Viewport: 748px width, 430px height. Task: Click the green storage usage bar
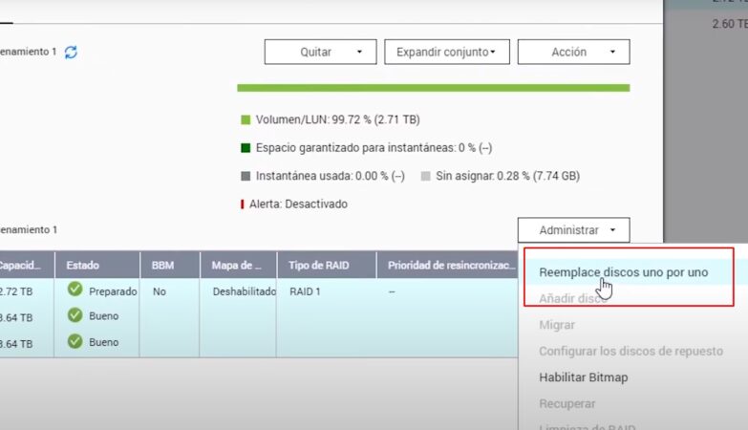pyautogui.click(x=433, y=88)
